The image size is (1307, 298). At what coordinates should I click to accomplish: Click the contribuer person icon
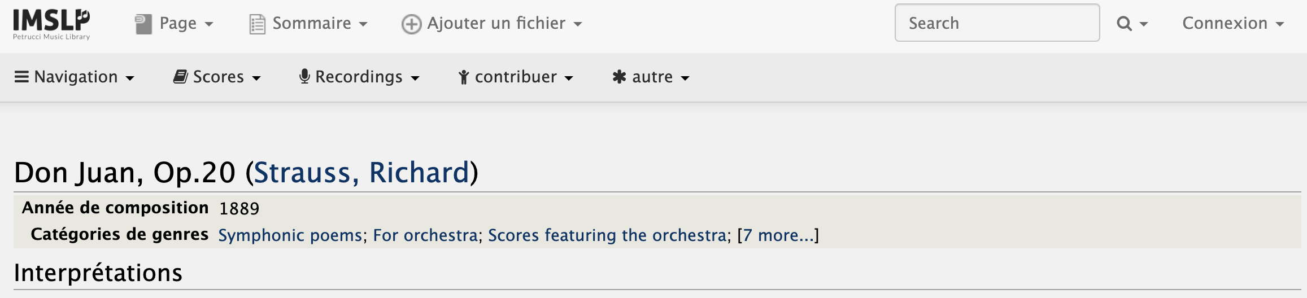tap(464, 77)
